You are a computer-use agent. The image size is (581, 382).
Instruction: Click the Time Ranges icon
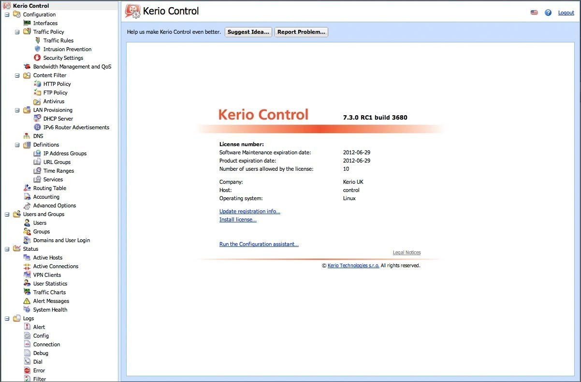tap(37, 171)
